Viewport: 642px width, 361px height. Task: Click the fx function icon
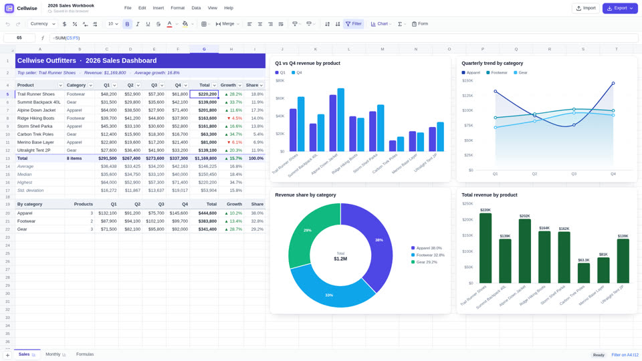click(43, 38)
